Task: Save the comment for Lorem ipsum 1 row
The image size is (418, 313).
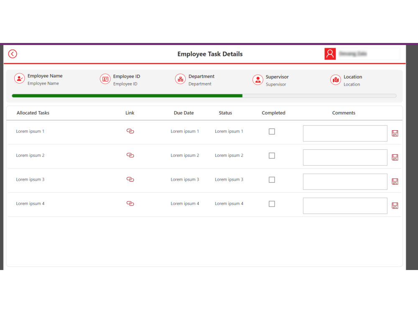Action: pos(395,134)
